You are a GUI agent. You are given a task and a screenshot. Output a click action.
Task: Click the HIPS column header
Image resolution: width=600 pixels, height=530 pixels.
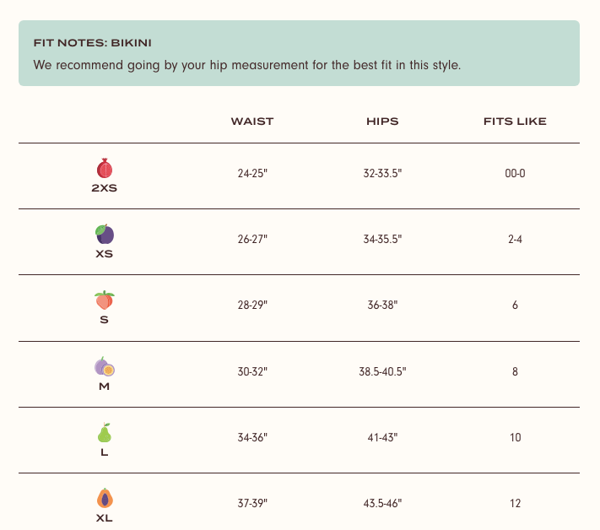point(382,122)
